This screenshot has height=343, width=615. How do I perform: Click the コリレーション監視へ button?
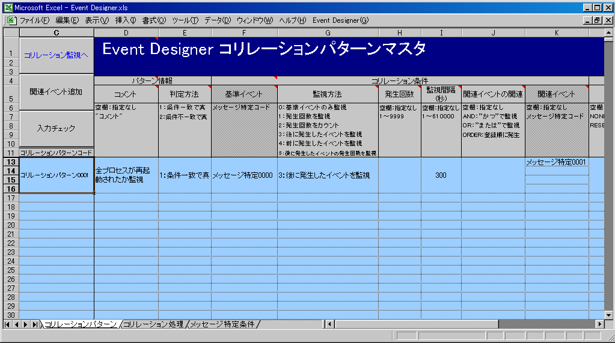pyautogui.click(x=57, y=55)
